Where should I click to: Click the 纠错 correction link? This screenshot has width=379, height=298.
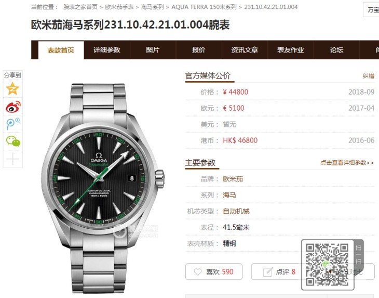[x=369, y=76]
